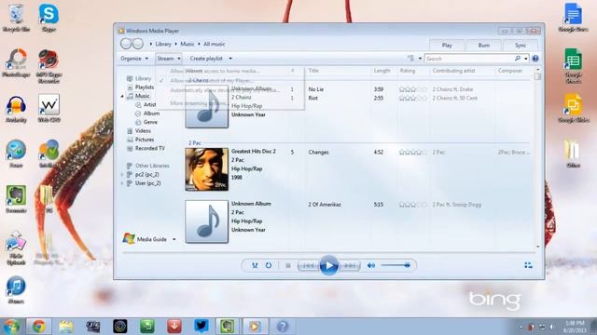Screen dimensions: 597x335
Task: Sort by the Length column header
Action: coord(382,71)
